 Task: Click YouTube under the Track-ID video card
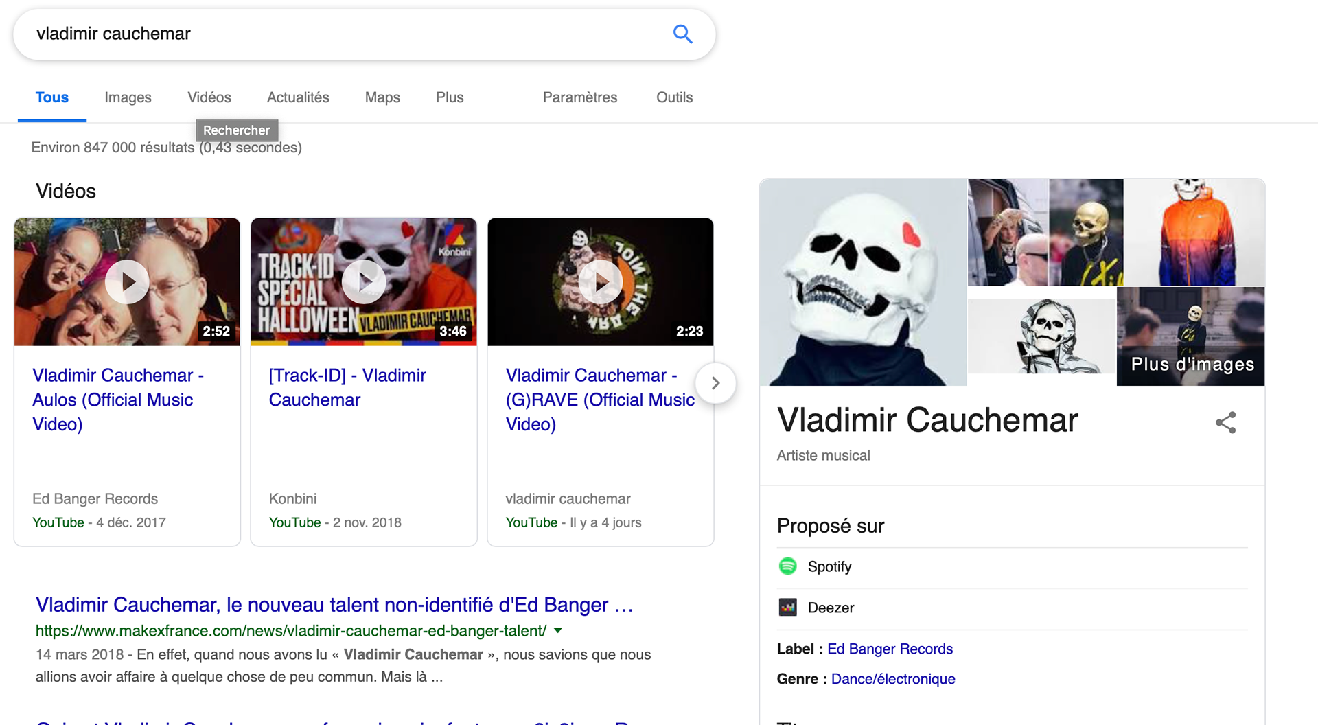(x=295, y=522)
